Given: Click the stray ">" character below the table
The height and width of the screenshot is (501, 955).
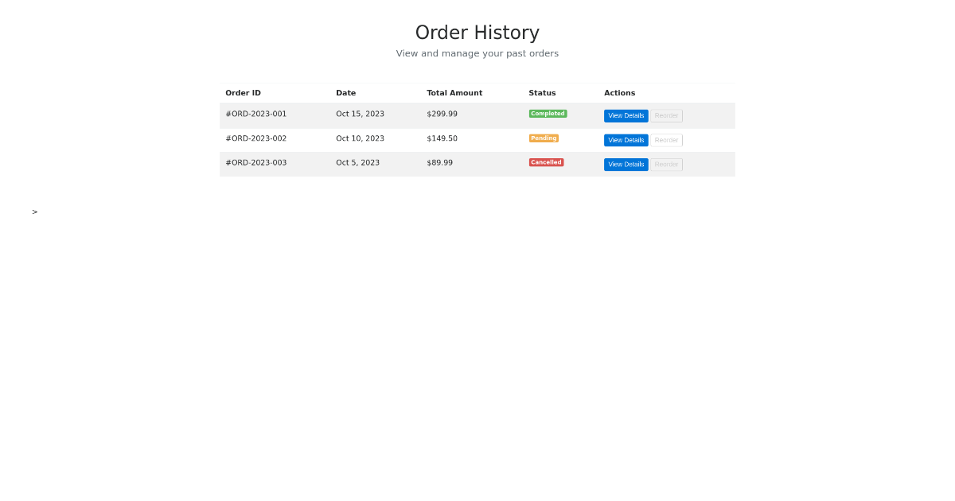Looking at the screenshot, I should pos(35,212).
